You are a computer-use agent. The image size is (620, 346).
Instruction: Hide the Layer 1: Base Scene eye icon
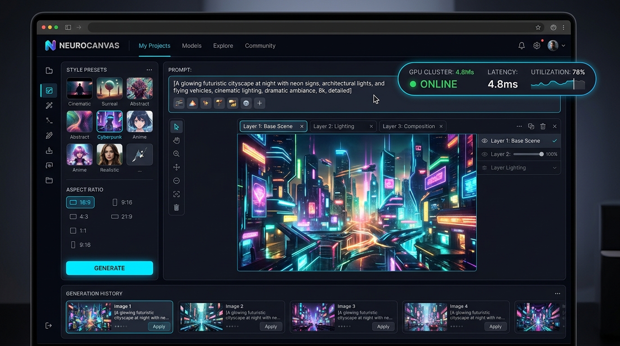(485, 141)
